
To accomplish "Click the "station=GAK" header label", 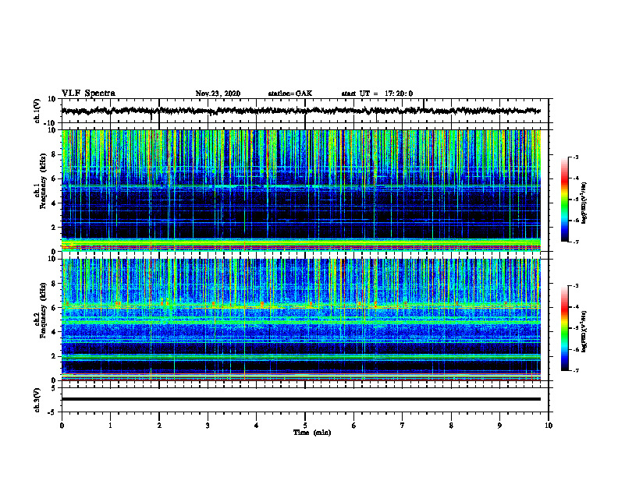I will (290, 94).
